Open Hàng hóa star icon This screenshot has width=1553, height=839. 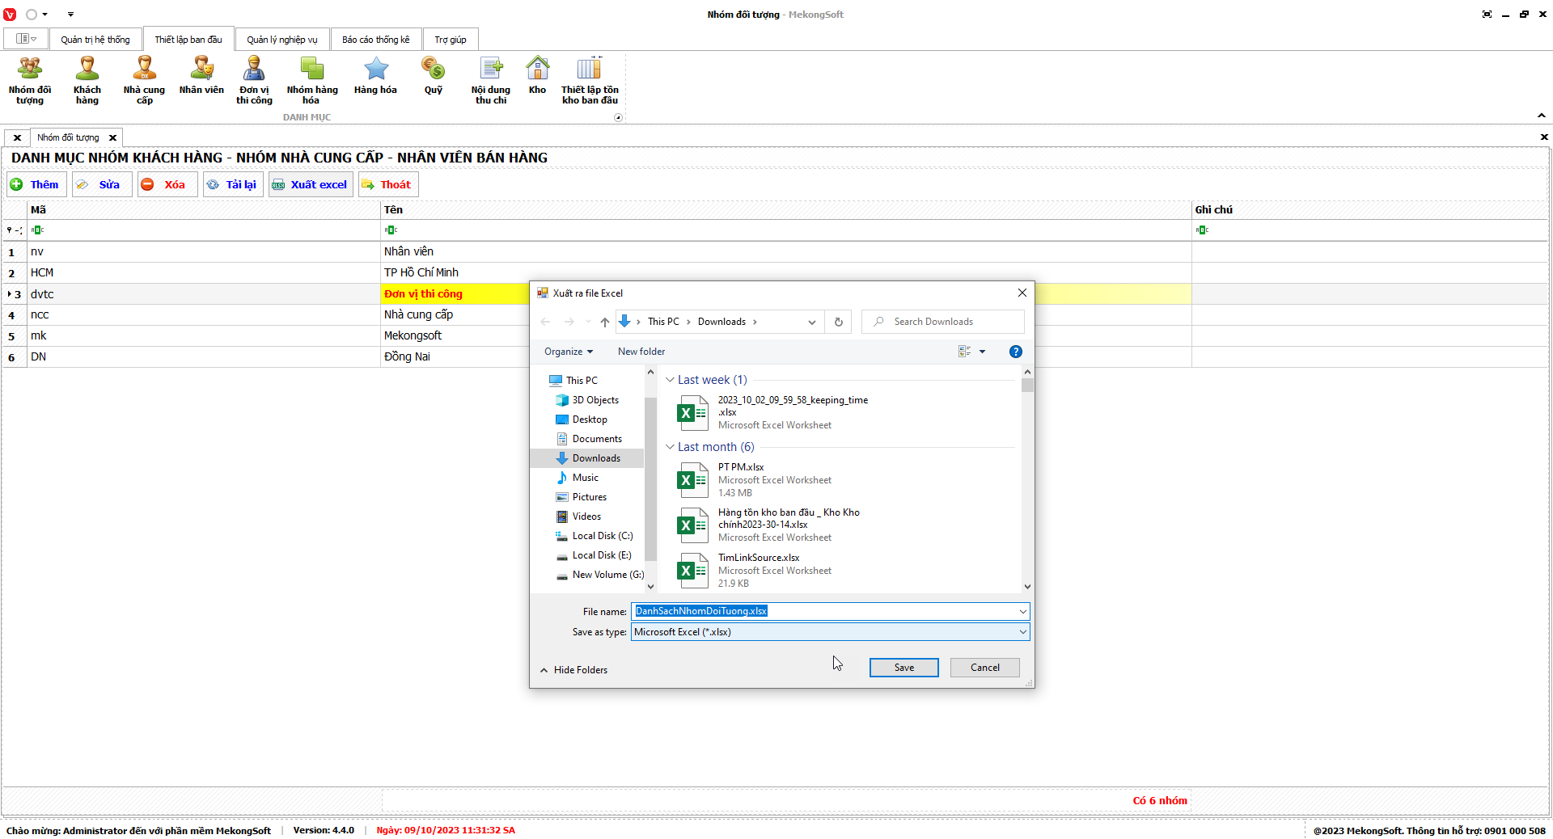[x=375, y=77]
